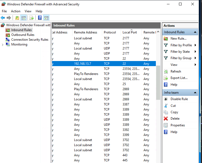Click the Help icon under Infra team
202x163 pixels.
(166, 132)
